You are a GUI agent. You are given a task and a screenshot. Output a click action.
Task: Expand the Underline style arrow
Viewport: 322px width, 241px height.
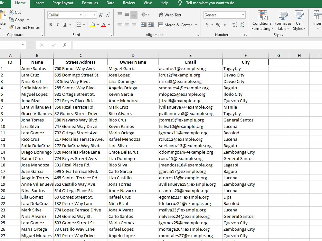pyautogui.click(x=70, y=25)
